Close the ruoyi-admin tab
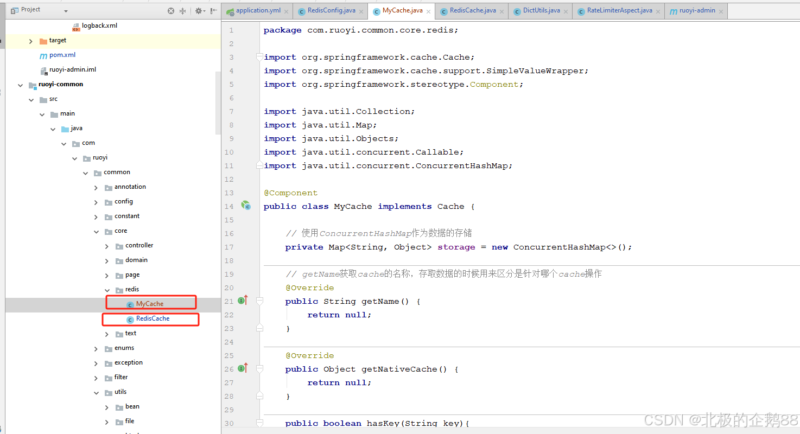This screenshot has width=800, height=434. click(x=722, y=11)
